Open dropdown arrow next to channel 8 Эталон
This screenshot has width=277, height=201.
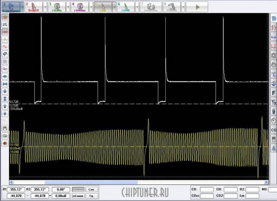pos(183,7)
